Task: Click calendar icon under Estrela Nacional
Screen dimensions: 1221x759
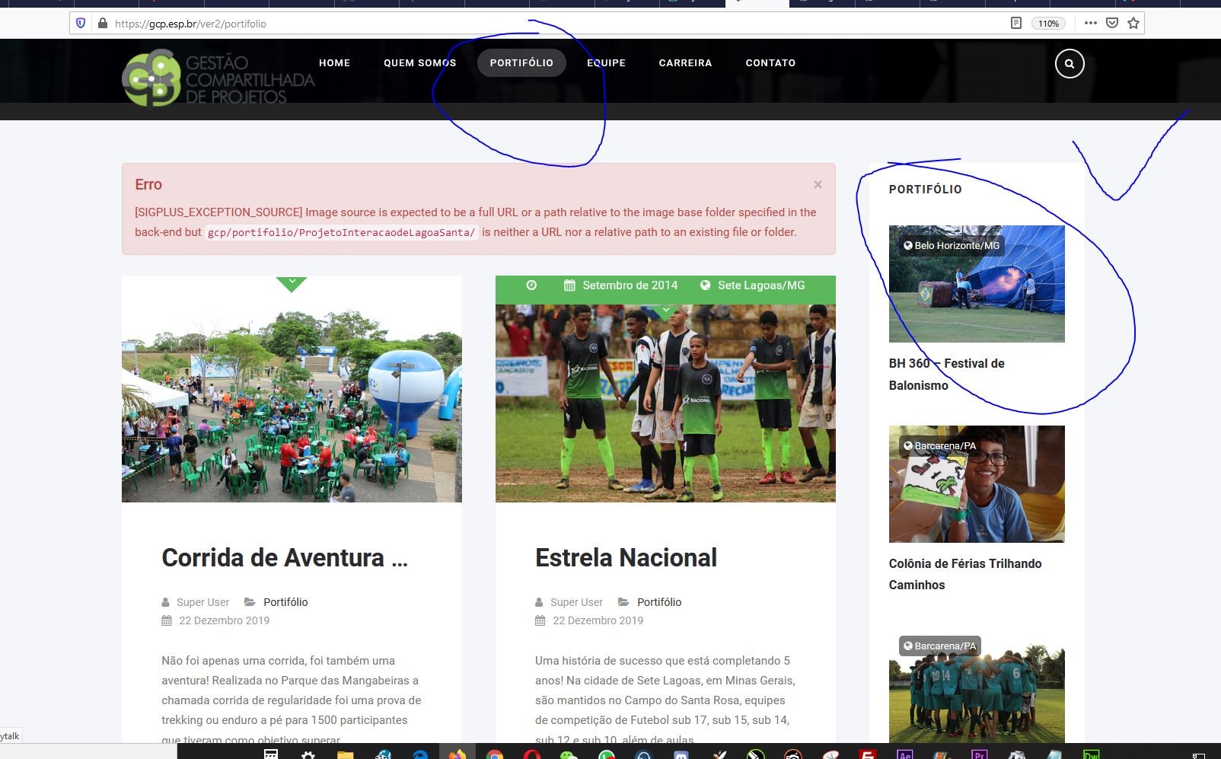Action: point(540,620)
